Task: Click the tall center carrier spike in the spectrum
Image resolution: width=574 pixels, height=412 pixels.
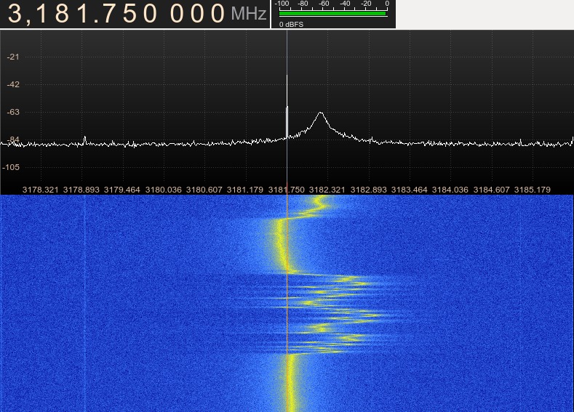Action: tap(287, 106)
